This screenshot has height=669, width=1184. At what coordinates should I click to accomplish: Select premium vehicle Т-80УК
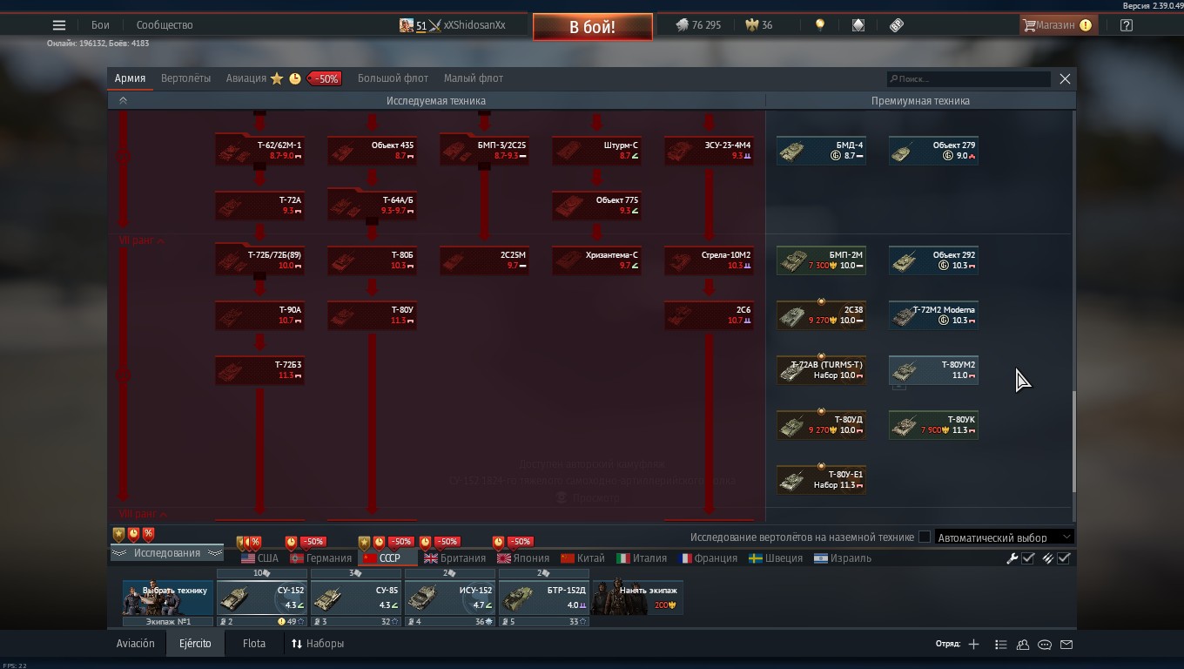[x=933, y=425]
